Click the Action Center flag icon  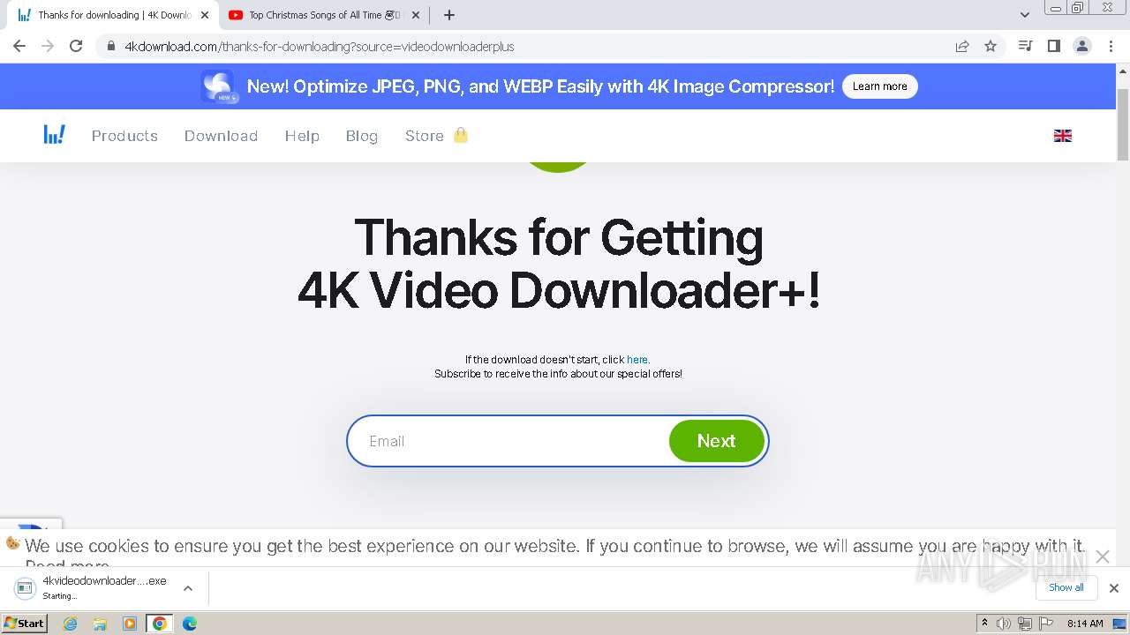tap(1046, 624)
